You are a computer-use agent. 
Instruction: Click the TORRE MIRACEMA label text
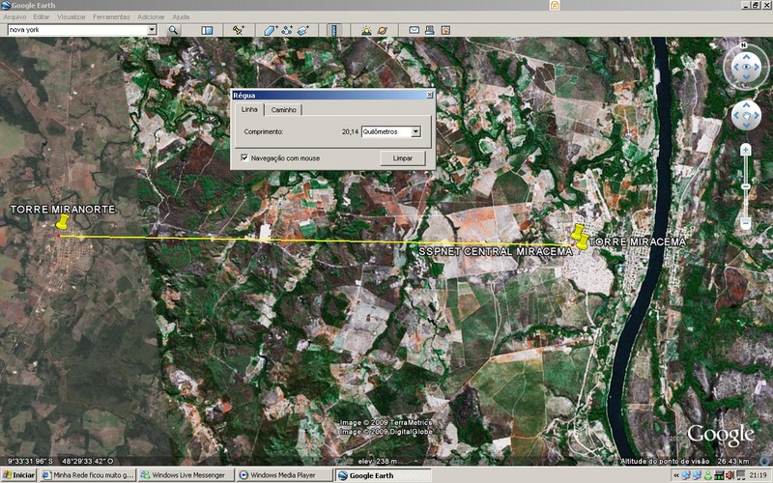(637, 242)
